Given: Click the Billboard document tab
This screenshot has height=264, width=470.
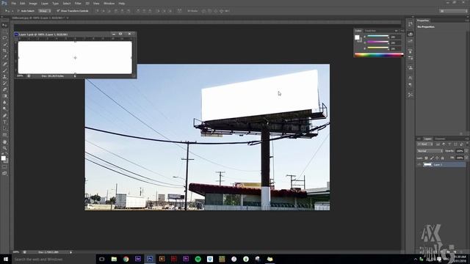Looking at the screenshot, I should [38, 18].
